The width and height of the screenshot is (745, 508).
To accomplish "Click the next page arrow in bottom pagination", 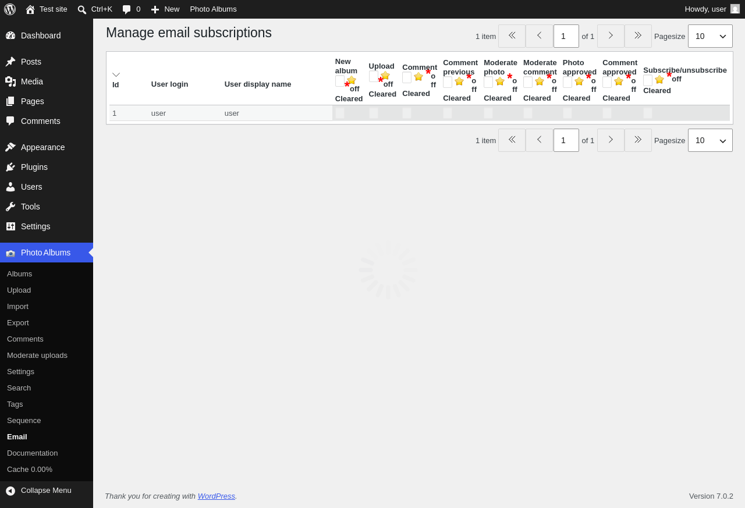I will tap(611, 140).
